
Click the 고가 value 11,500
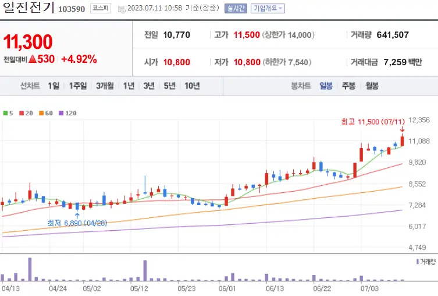pos(247,35)
